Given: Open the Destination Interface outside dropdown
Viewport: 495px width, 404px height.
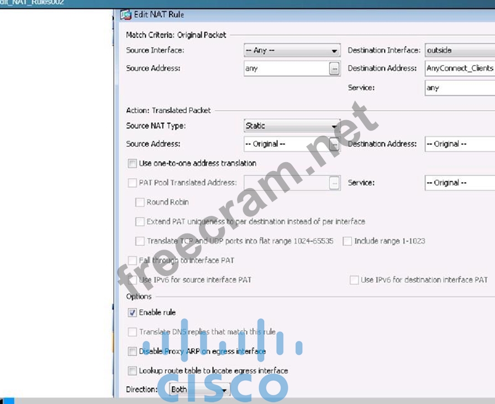Looking at the screenshot, I should point(459,50).
